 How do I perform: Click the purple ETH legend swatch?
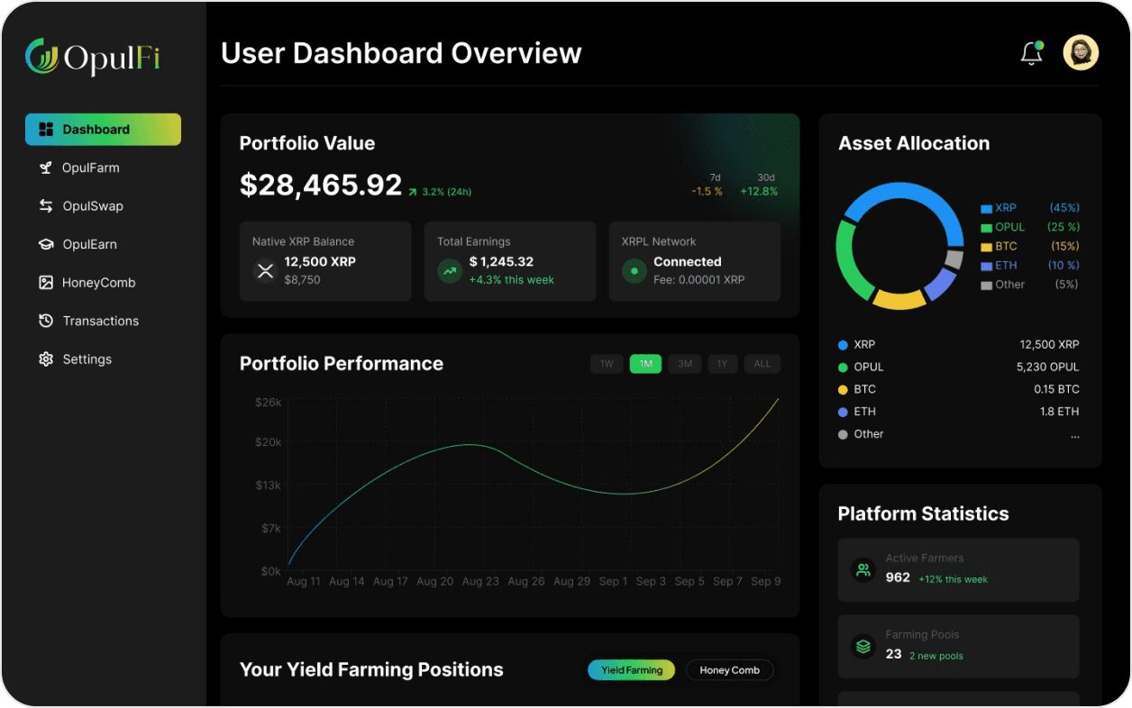point(986,266)
